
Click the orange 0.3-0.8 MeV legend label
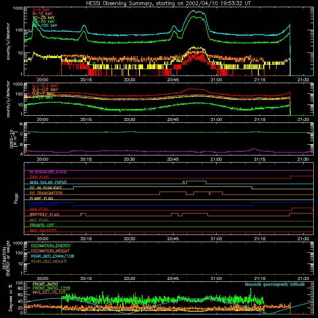point(45,89)
